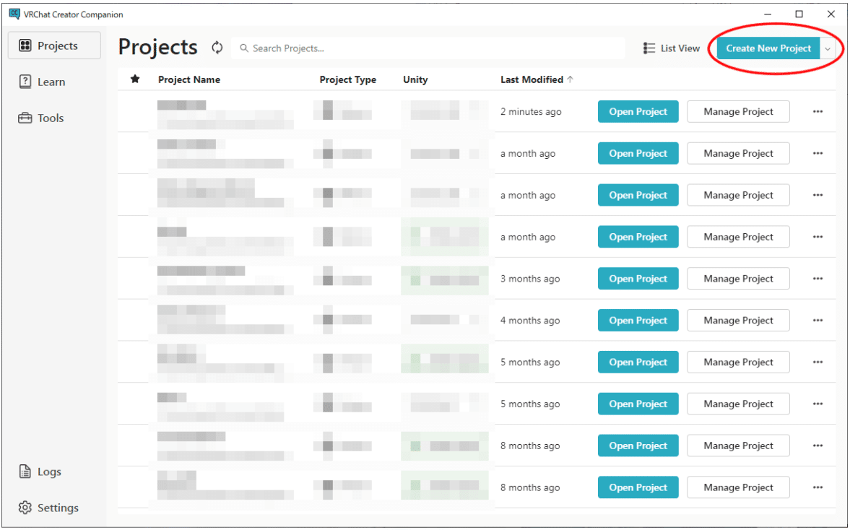Image resolution: width=850 pixels, height=530 pixels.
Task: Open Project modified 3 months ago
Action: (x=638, y=279)
